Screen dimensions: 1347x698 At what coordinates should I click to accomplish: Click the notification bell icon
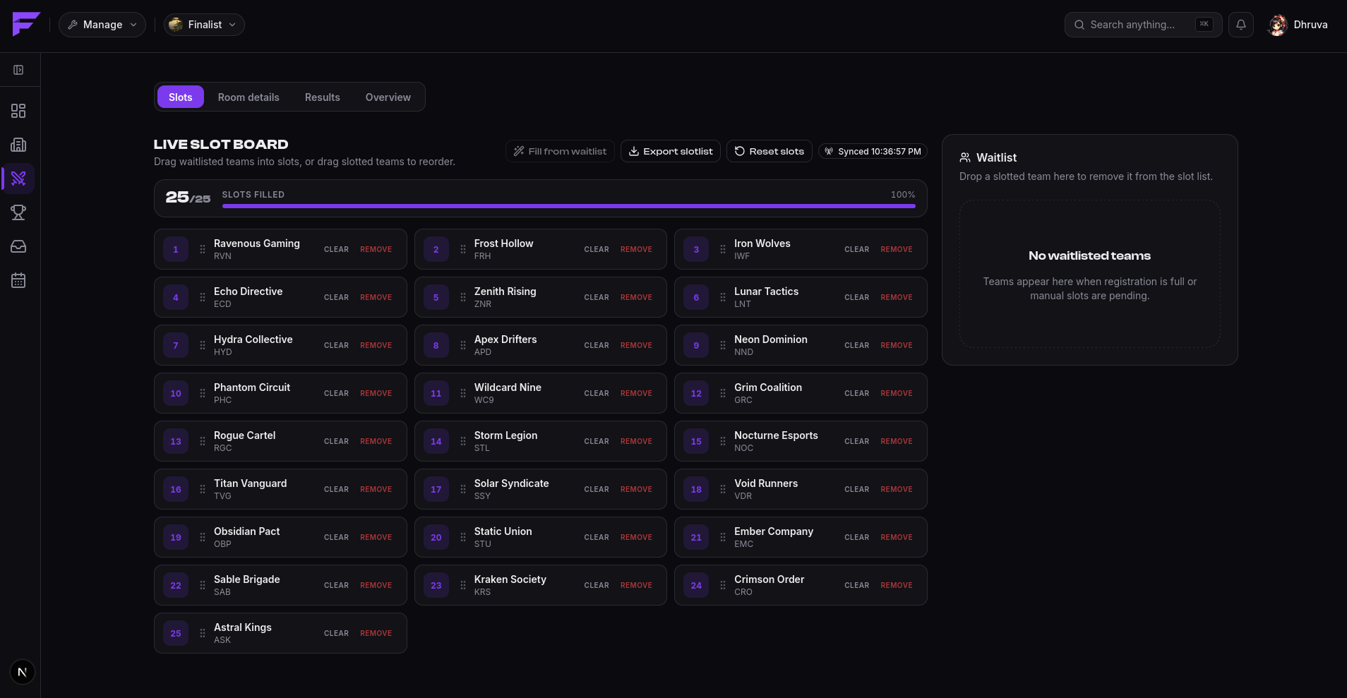coord(1241,25)
